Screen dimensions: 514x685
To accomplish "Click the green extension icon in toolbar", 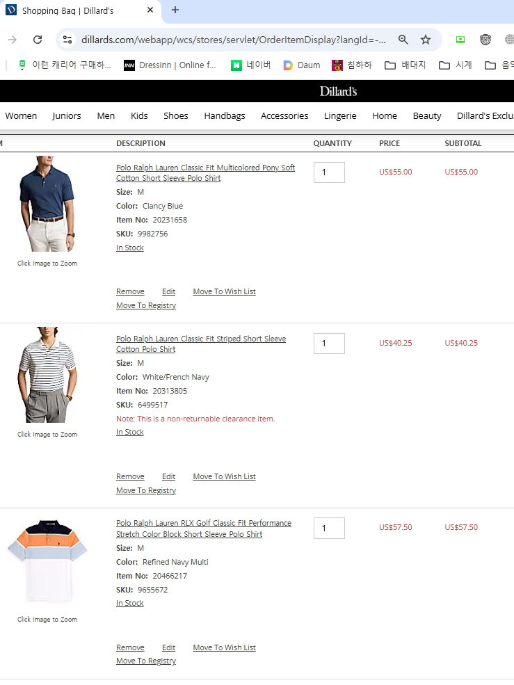I will 460,40.
